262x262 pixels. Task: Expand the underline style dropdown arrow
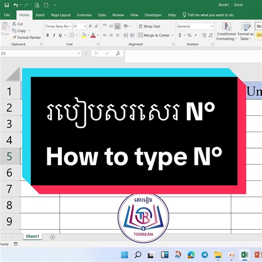coord(65,35)
